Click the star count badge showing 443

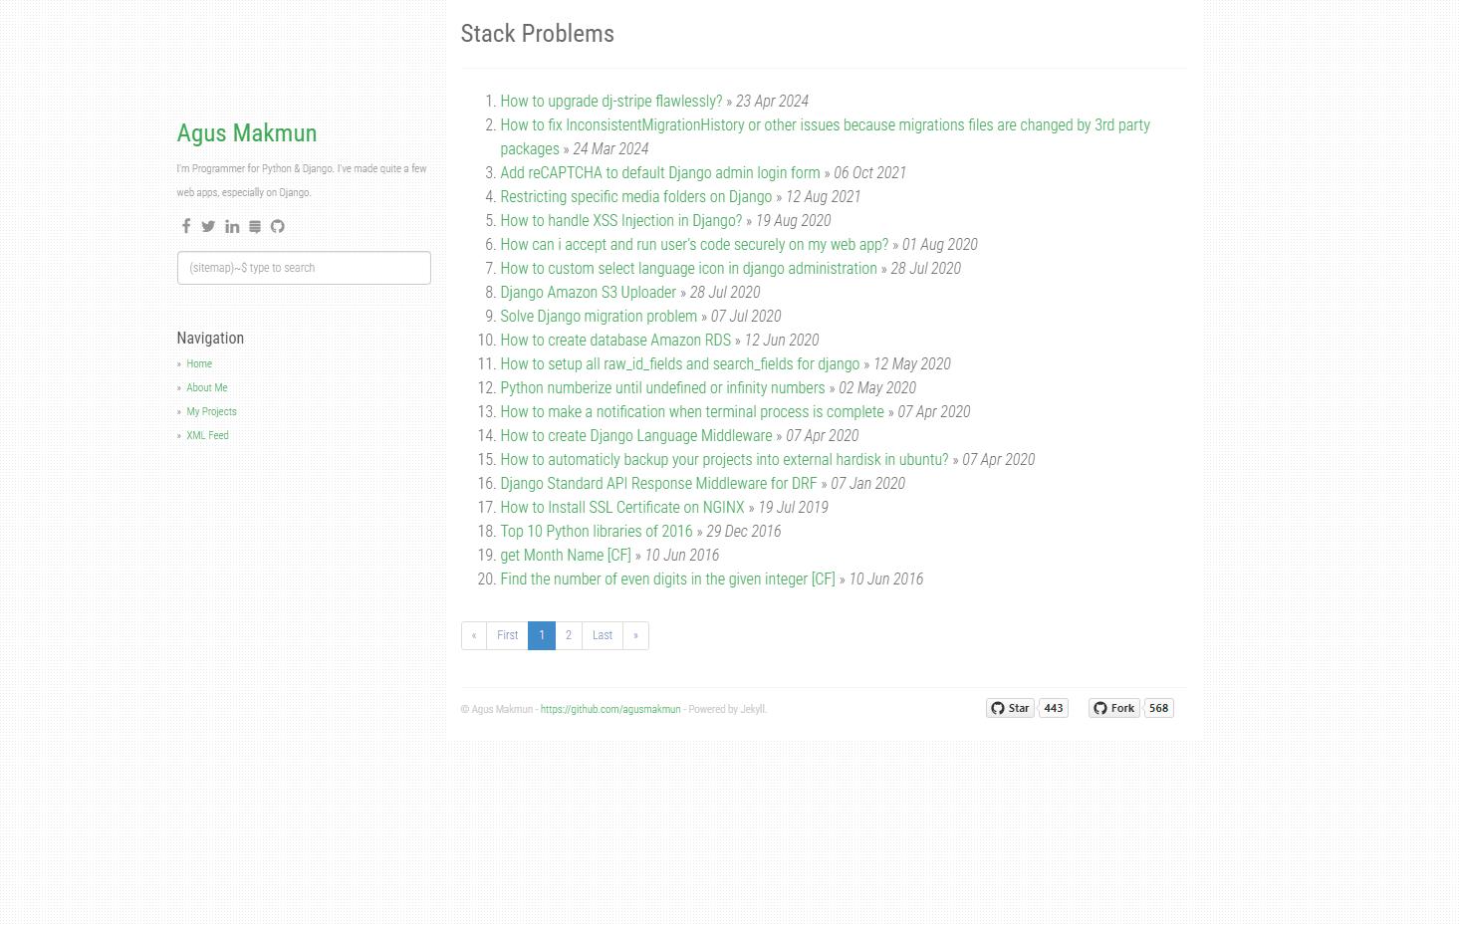(x=1052, y=708)
